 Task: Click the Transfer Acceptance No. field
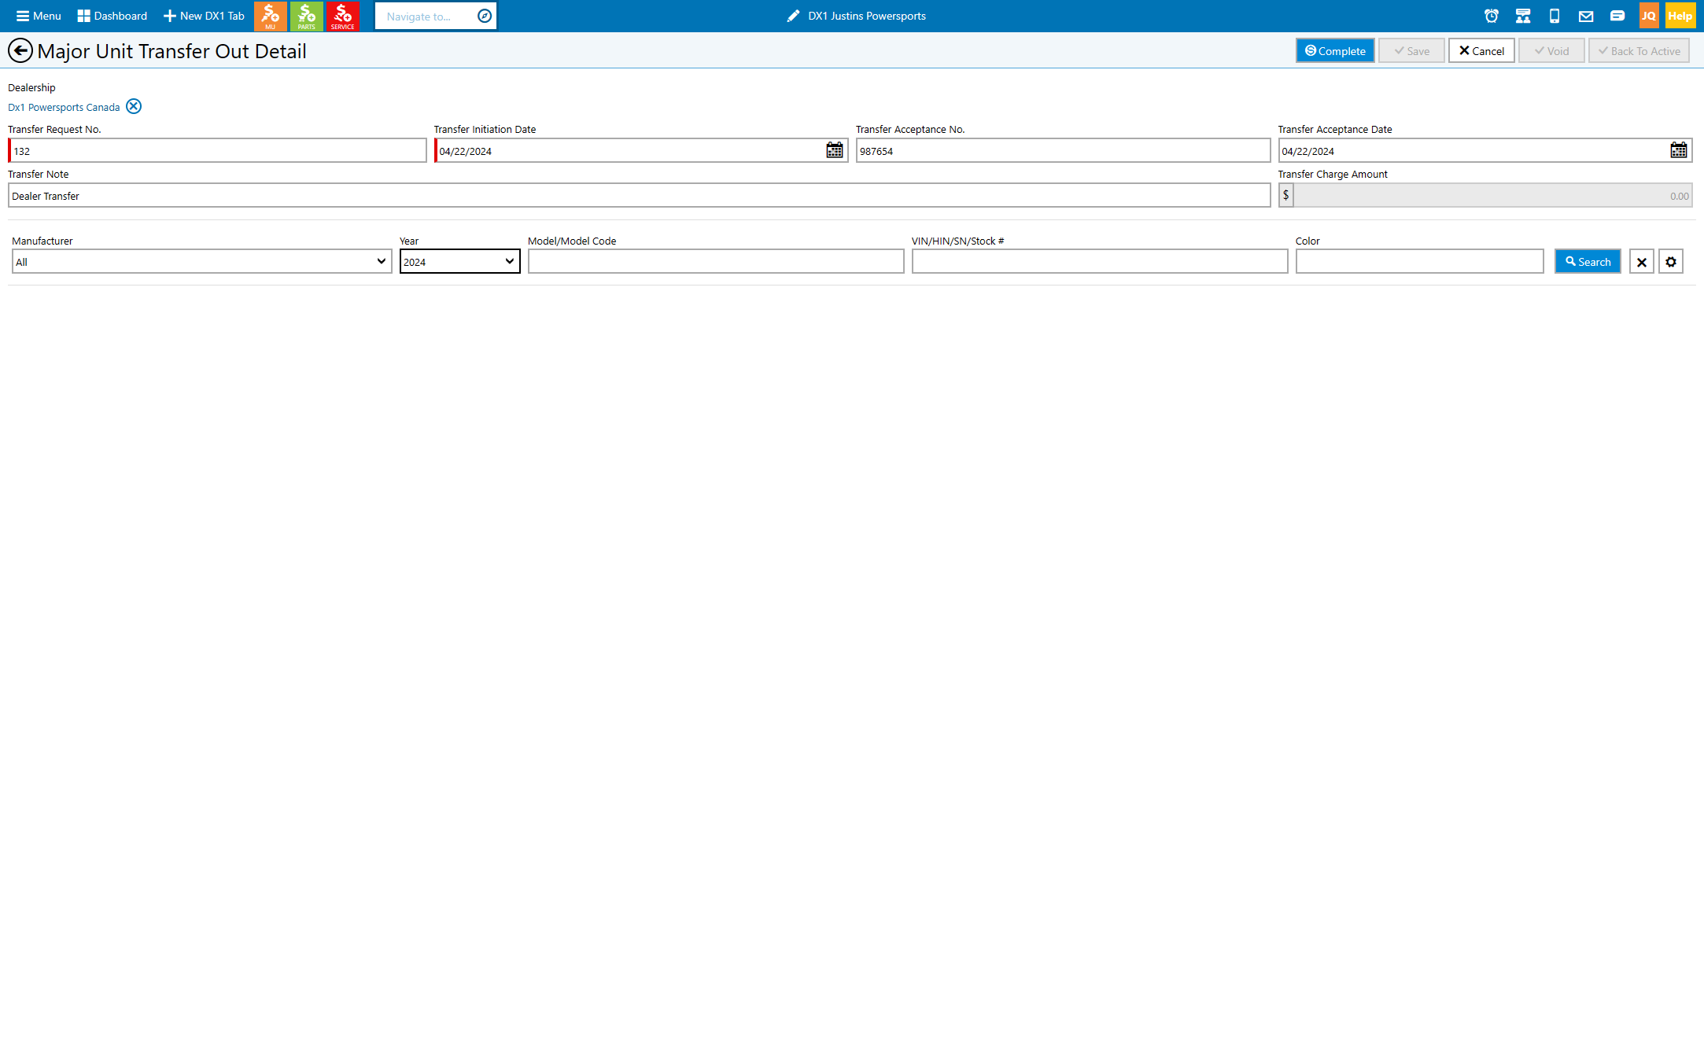point(1064,151)
